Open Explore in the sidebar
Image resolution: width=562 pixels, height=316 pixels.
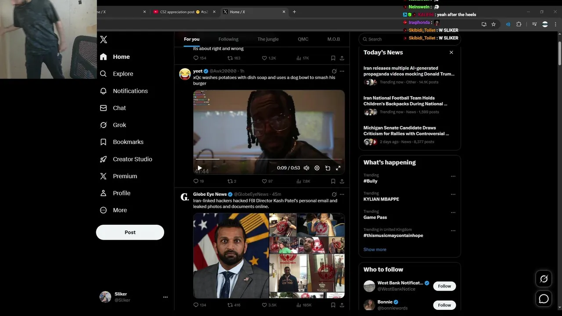click(116, 74)
